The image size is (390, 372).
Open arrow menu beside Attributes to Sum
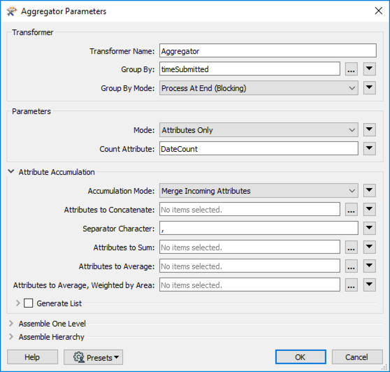(x=369, y=247)
